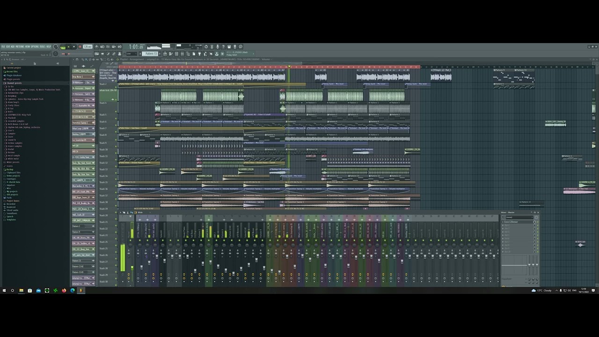This screenshot has height=337, width=599.
Task: Click the floppy disk save icon
Action: [229, 47]
